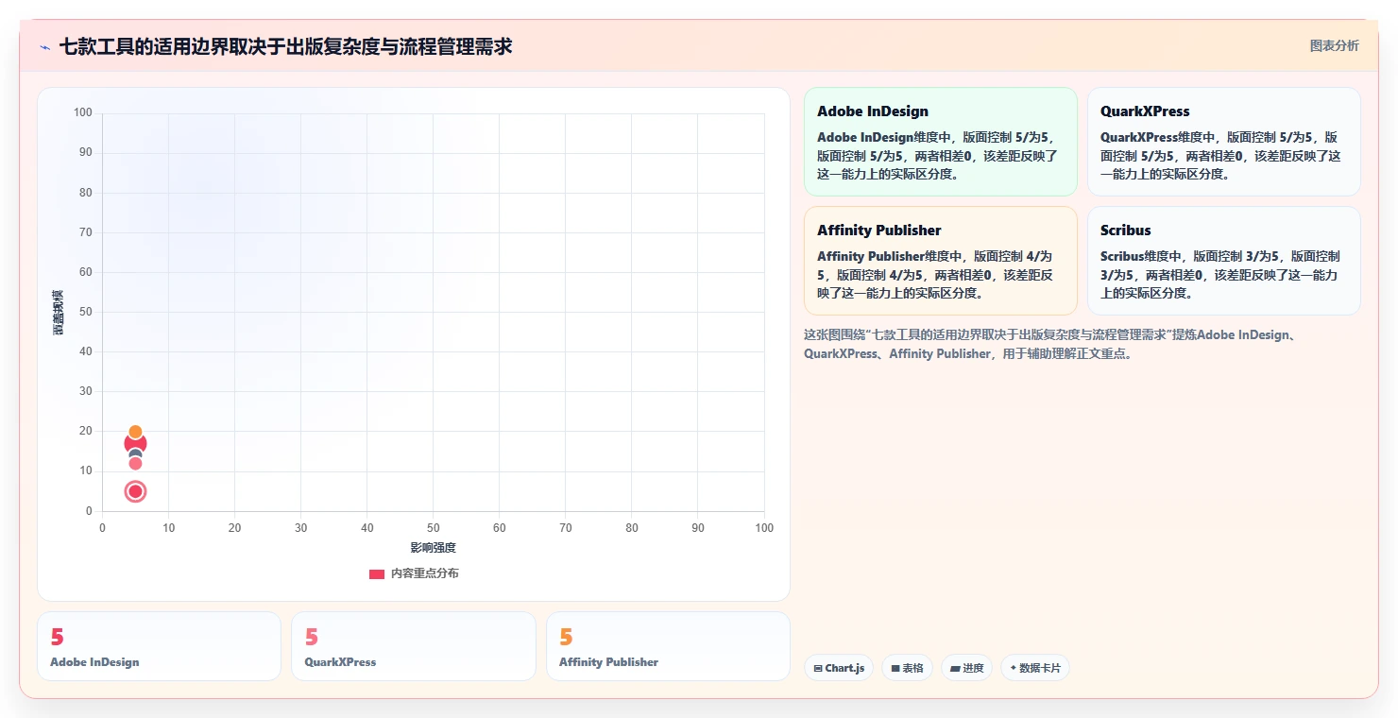Viewport: 1398px width, 718px height.
Task: Open the Scribus description card
Action: [1224, 261]
